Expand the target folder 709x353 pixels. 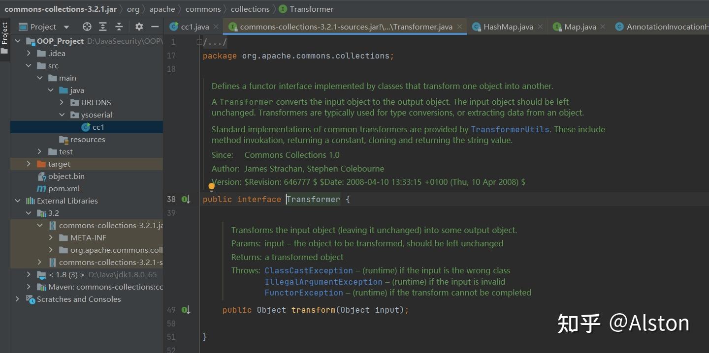[29, 164]
